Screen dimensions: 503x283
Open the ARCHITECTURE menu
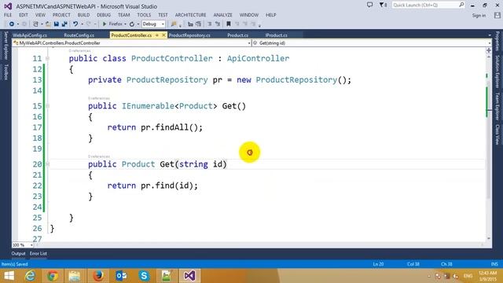(190, 15)
